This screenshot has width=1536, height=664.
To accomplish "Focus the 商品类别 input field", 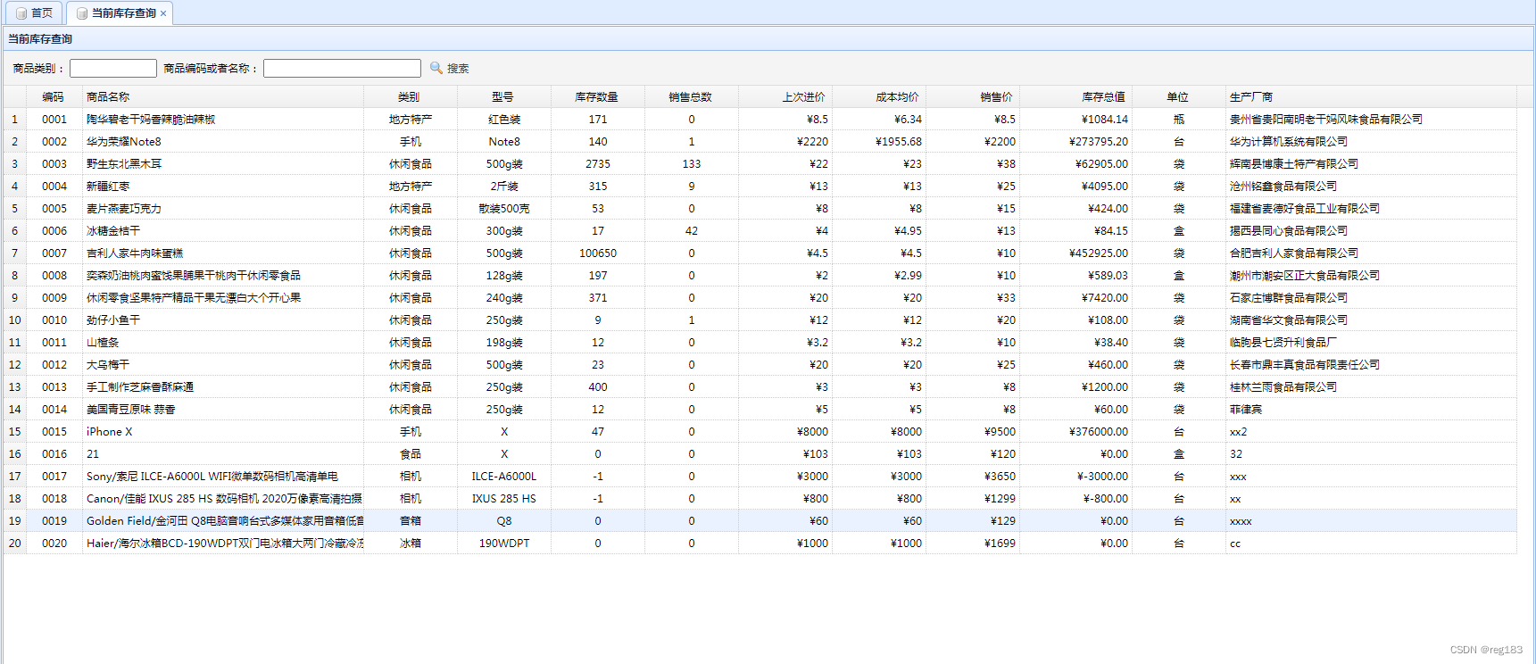I will tap(113, 68).
